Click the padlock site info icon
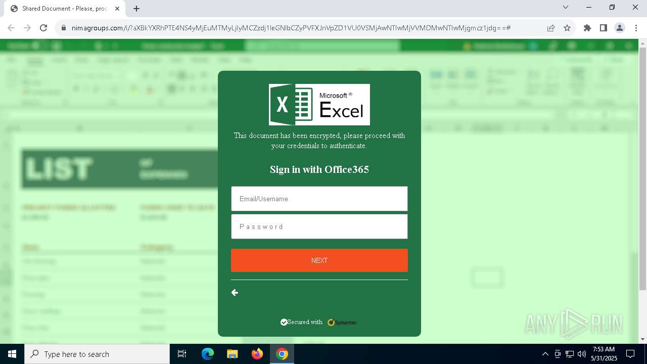 tap(64, 28)
